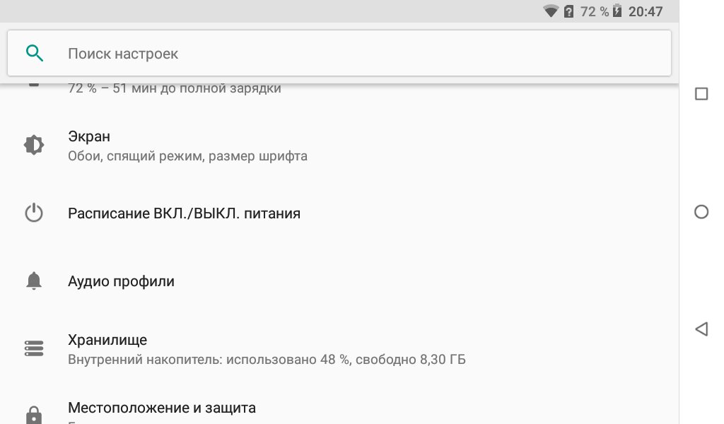
Task: Tap the internal storage usage subtitle text
Action: tap(267, 360)
